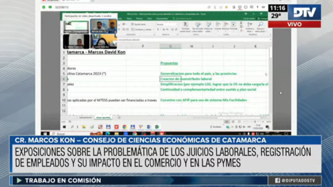Click the Buscar y seleccionar magnifier icon
Image resolution: width=333 pixels, height=187 pixels.
(261, 25)
